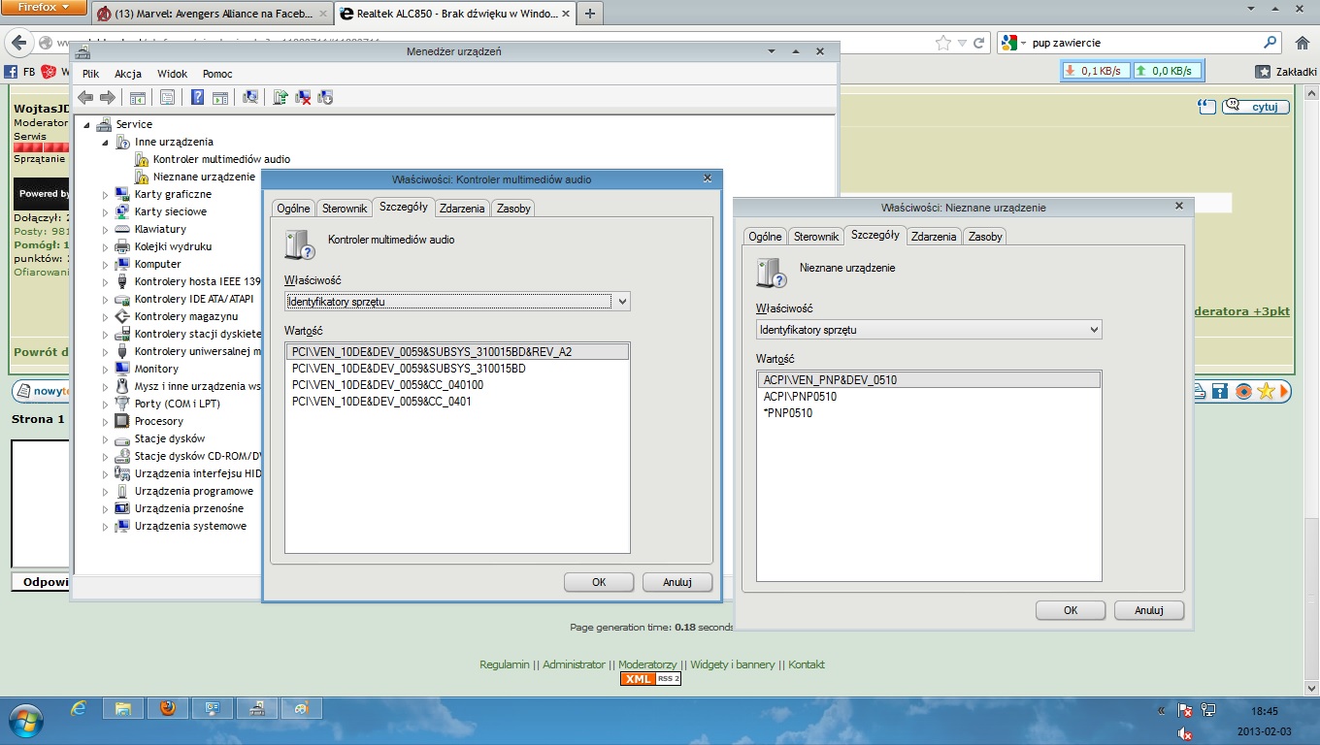Viewport: 1320px width, 745px height.
Task: Open Właściwość dropdown in Kontroler multimediów dialog
Action: [457, 302]
